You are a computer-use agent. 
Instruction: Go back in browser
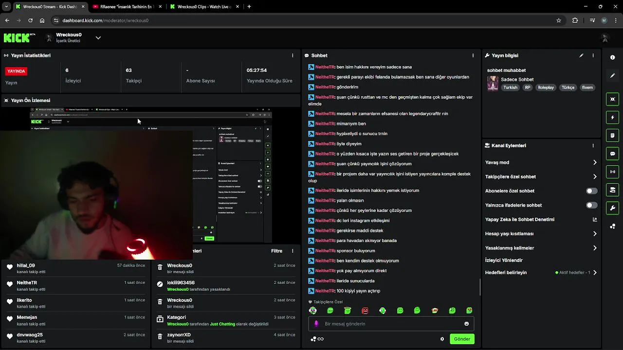click(7, 20)
